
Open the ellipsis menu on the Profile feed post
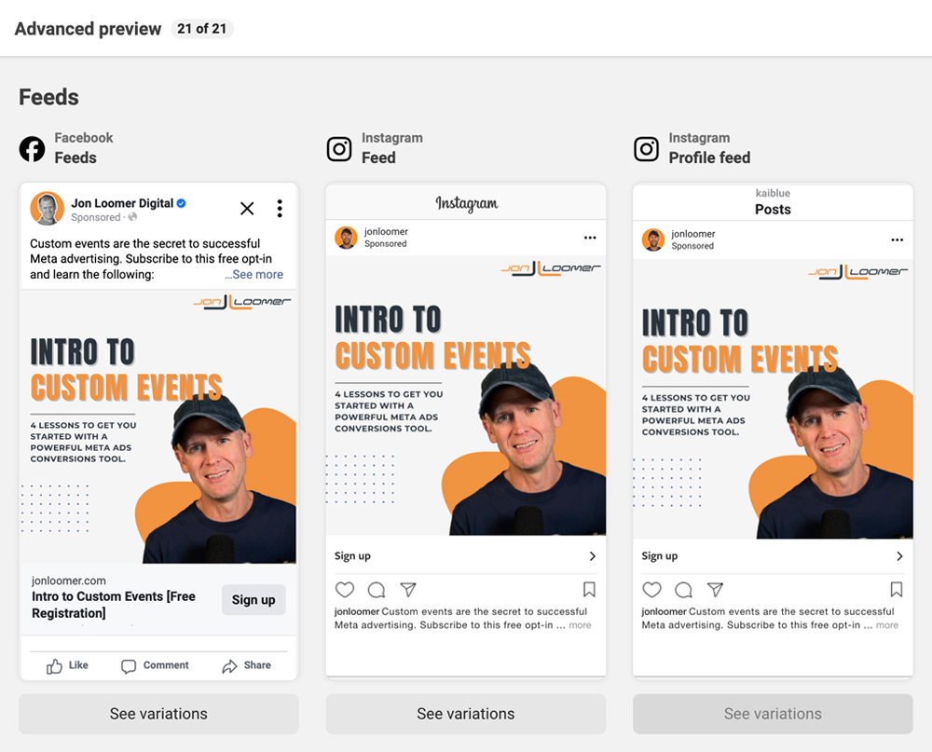[x=897, y=240]
